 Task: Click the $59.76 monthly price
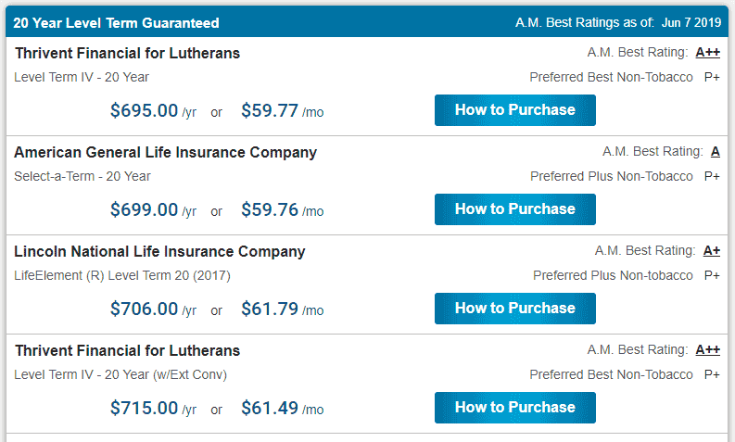[270, 209]
